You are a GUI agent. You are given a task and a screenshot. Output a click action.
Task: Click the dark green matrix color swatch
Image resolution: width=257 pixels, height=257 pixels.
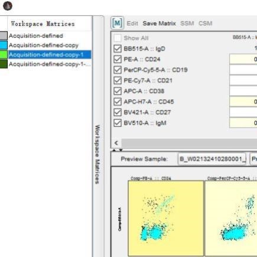click(4, 64)
